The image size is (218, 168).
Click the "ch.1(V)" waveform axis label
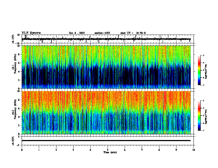pos(13,39)
